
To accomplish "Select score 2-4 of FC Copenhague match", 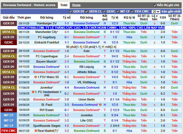I will (67, 56).
